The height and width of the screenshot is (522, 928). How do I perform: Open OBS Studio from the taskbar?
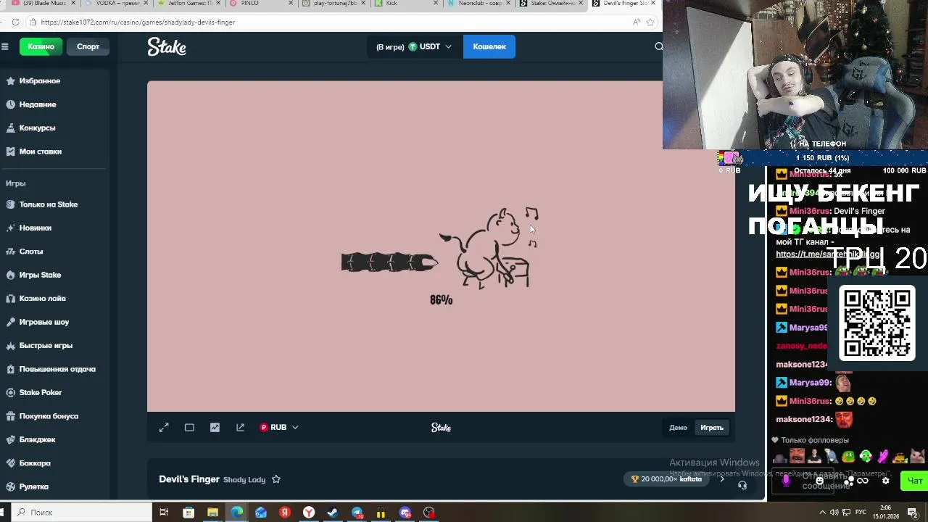click(x=429, y=513)
